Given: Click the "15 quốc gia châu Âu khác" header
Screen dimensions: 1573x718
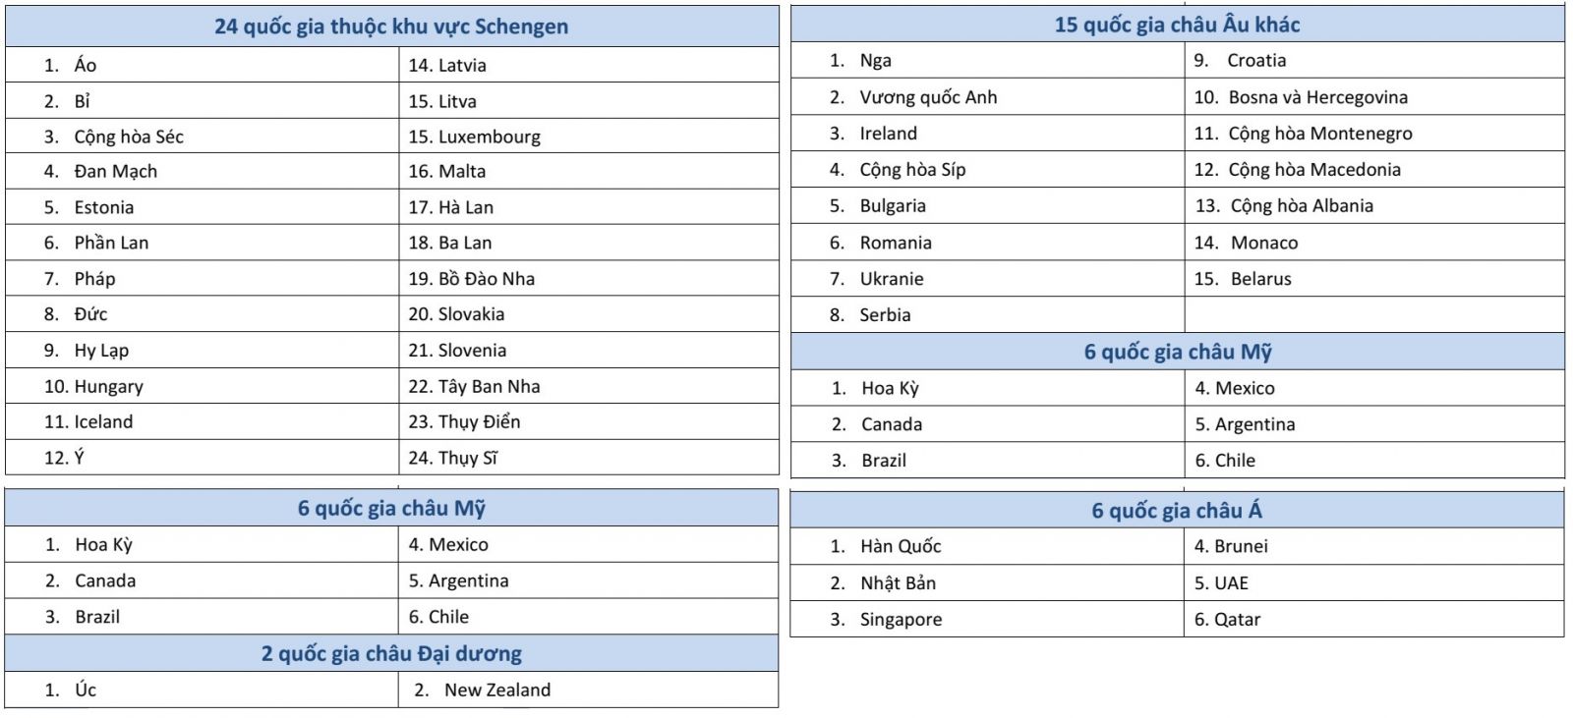Looking at the screenshot, I should pos(1177,25).
